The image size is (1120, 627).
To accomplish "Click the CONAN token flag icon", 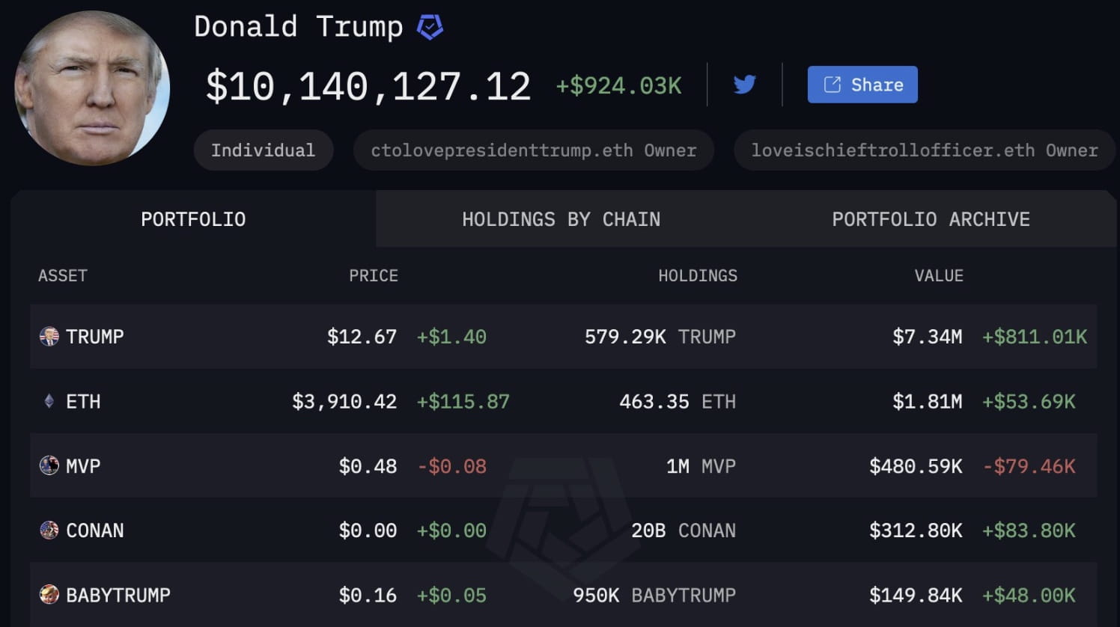I will (49, 530).
